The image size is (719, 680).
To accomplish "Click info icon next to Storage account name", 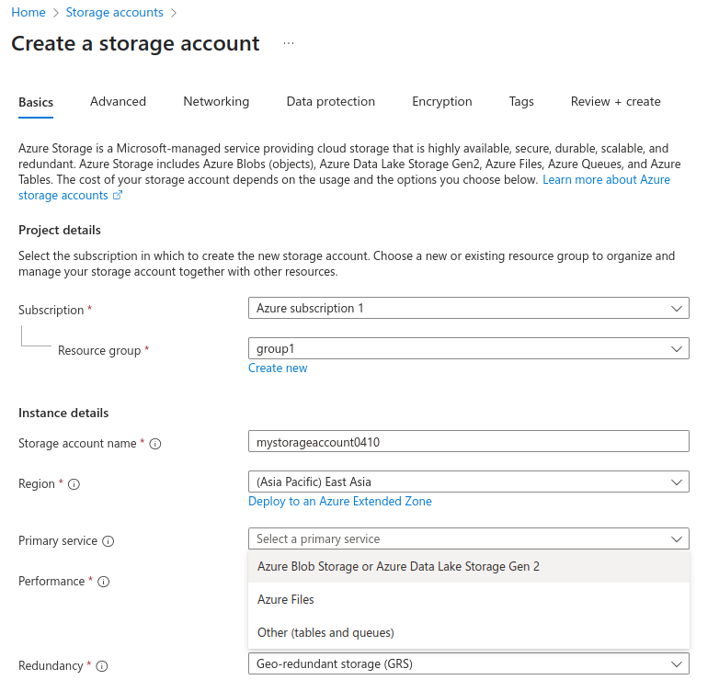I will (155, 444).
